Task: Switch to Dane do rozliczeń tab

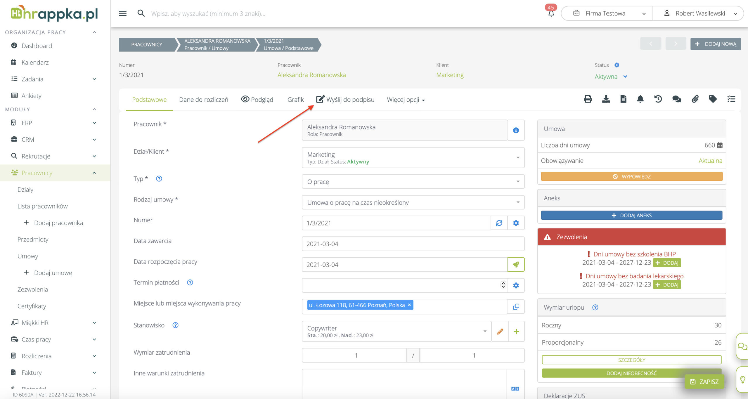Action: [x=204, y=100]
